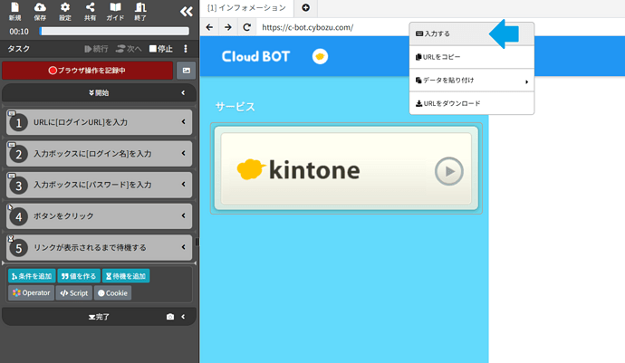Select step 3 入力ボックスに[パスワード]を入力
The image size is (625, 363).
point(99,185)
